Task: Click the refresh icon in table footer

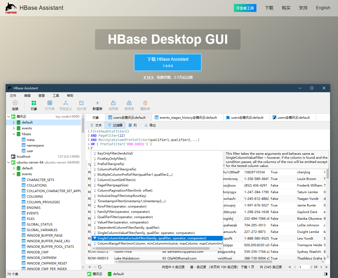Action: pyautogui.click(x=100, y=267)
